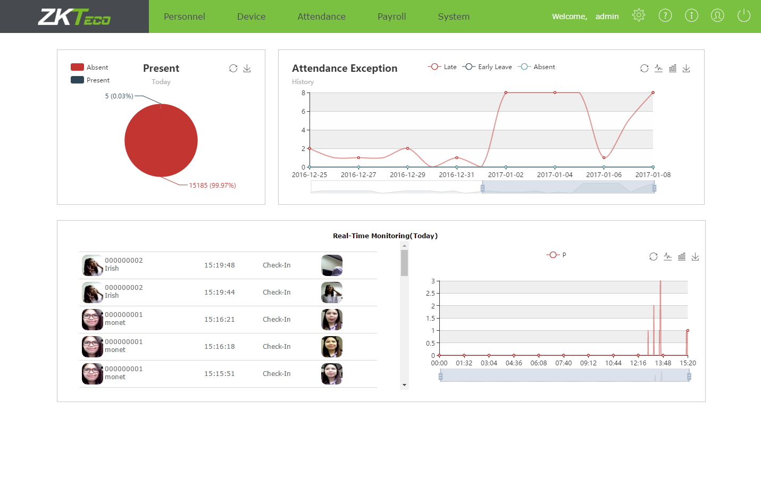This screenshot has height=485, width=761.
Task: Expand the Payroll menu
Action: (391, 16)
